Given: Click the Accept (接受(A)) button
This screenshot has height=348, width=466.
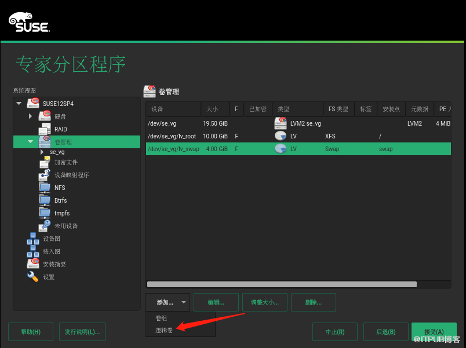Looking at the screenshot, I should 434,332.
